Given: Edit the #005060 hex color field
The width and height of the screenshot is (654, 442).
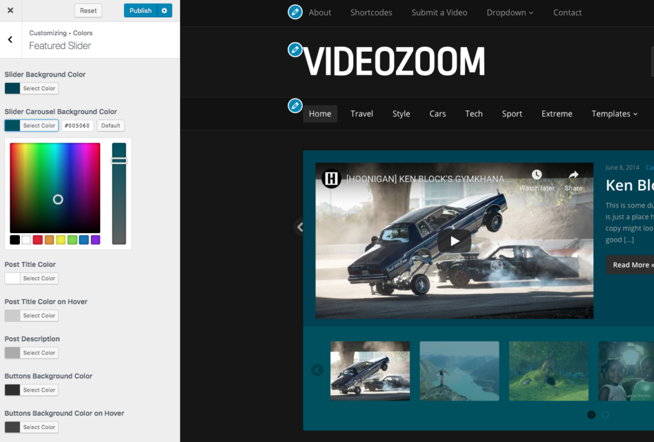Looking at the screenshot, I should (77, 126).
